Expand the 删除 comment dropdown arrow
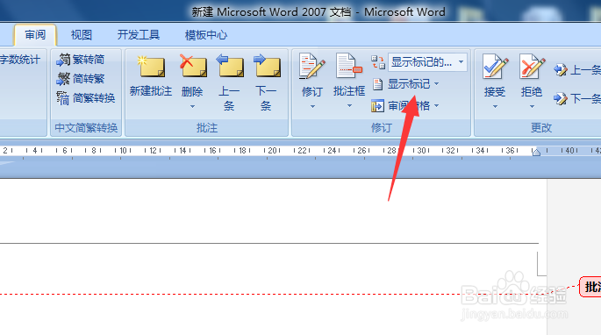 192,107
